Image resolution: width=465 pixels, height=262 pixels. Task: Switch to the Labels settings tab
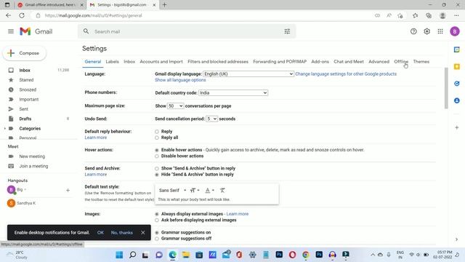[x=112, y=61]
